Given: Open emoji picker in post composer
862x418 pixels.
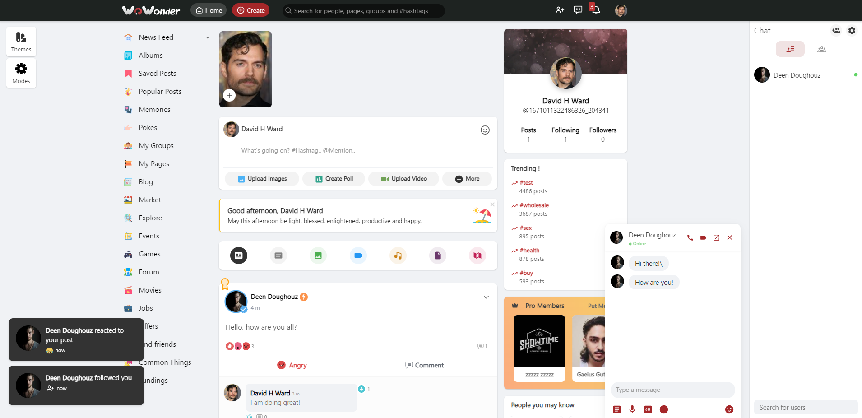Looking at the screenshot, I should (x=485, y=130).
